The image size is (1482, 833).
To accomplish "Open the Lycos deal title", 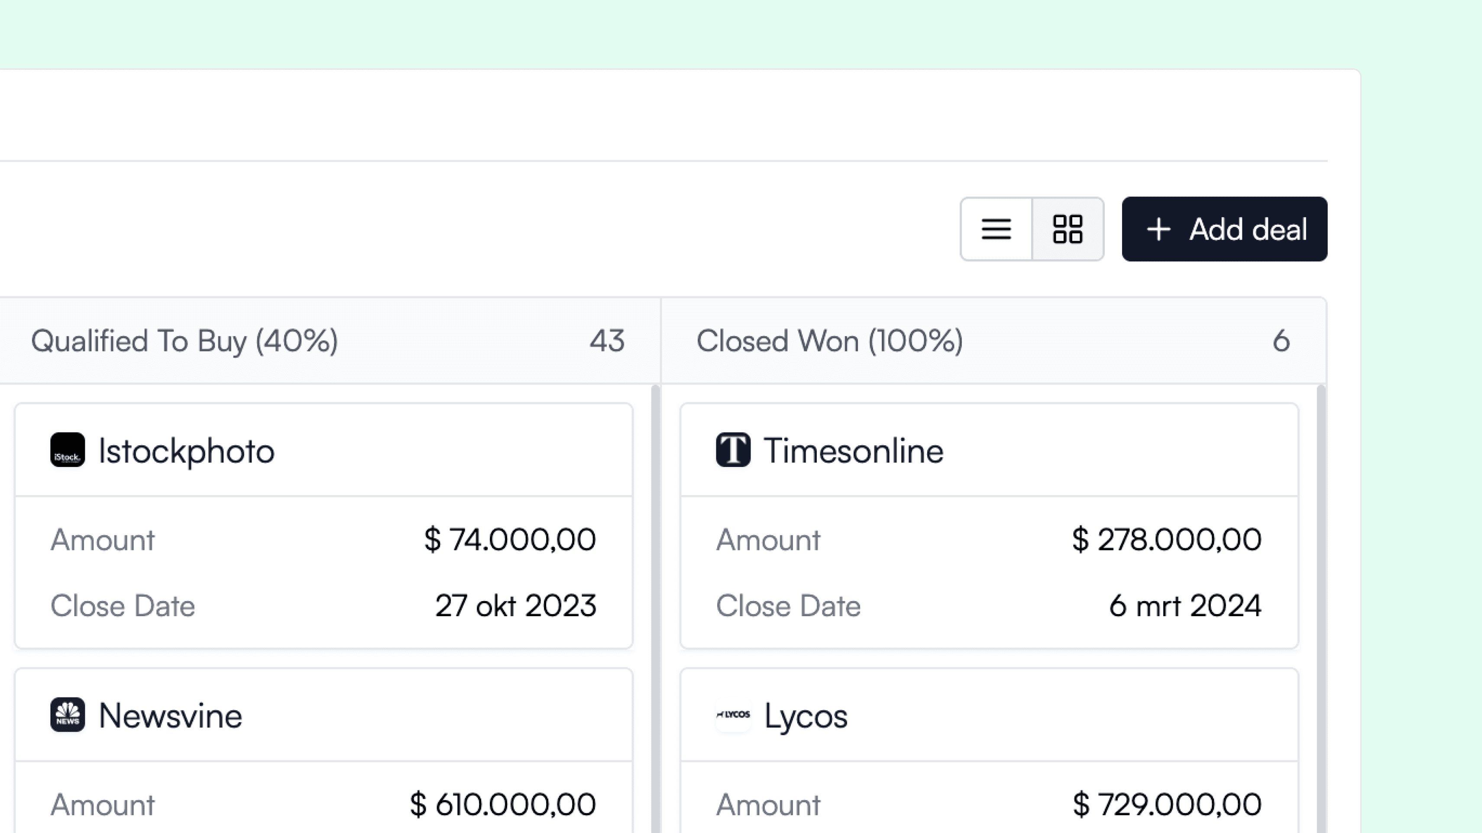I will tap(806, 716).
